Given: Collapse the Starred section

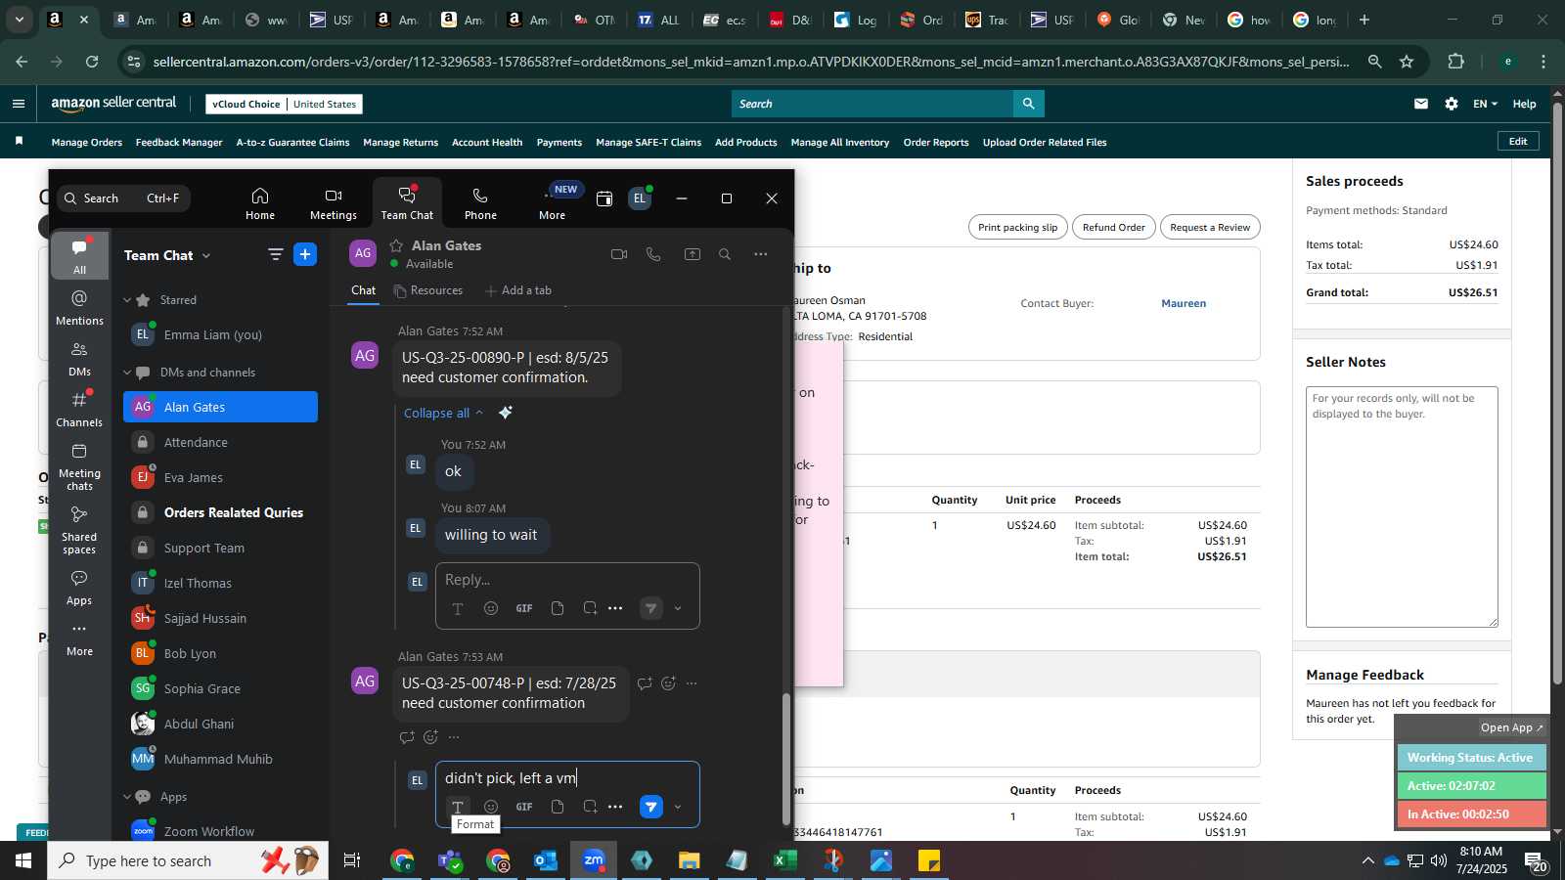Looking at the screenshot, I should (127, 300).
